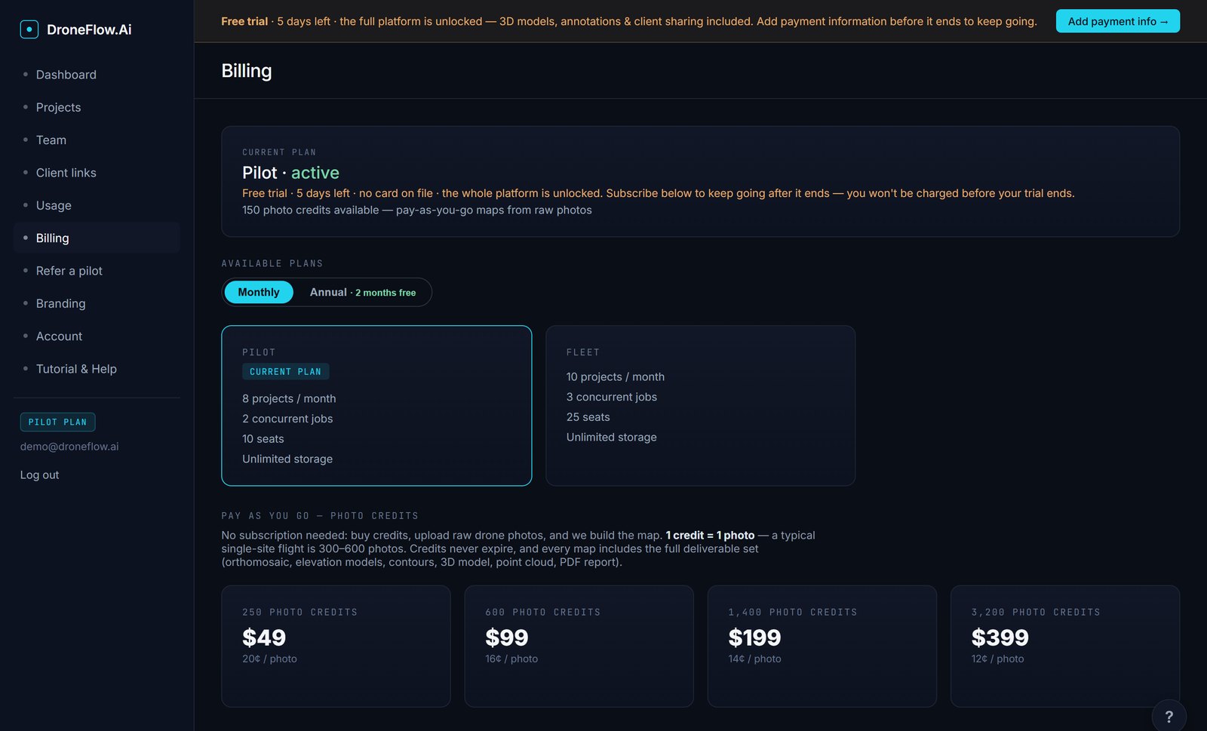Choose the Fleet plan card
This screenshot has height=731, width=1207.
coord(700,406)
